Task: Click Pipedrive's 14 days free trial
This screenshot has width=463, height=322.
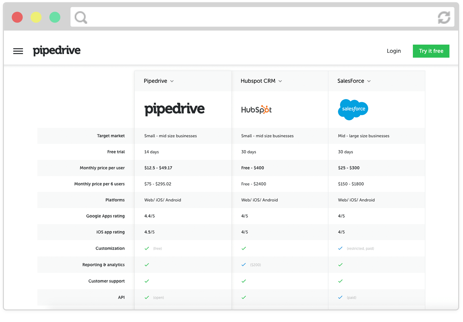Action: (x=152, y=152)
